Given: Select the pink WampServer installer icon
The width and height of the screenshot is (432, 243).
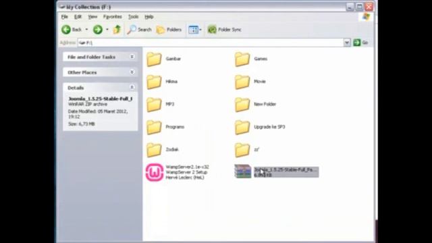Looking at the screenshot, I should point(155,172).
